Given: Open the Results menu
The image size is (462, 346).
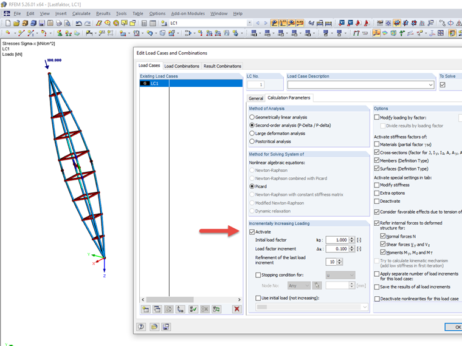Looking at the screenshot, I should click(x=103, y=13).
